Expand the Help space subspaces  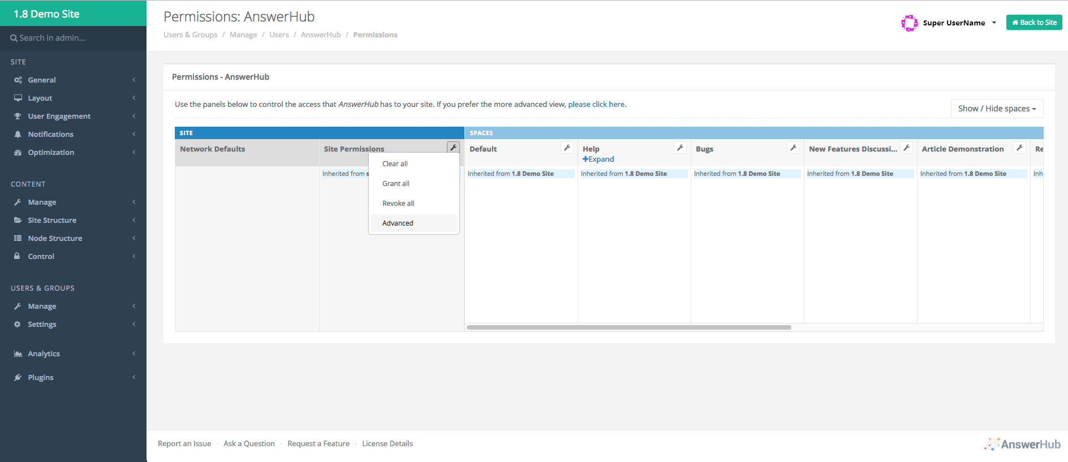(598, 159)
